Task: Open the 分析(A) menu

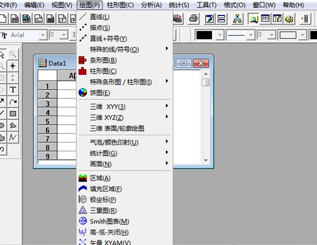Action: [x=151, y=5]
